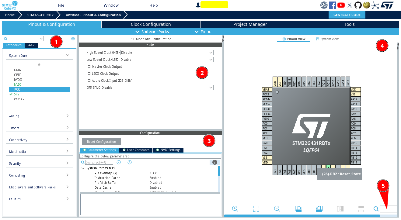
Task: Click the split vertical view icon
Action: click(x=340, y=209)
